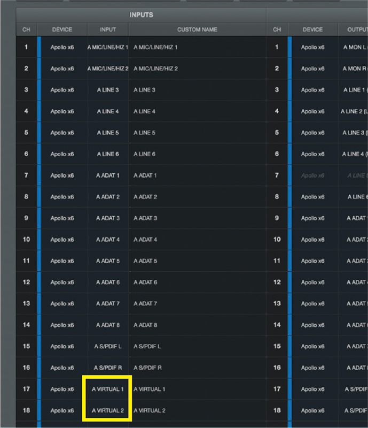Screen dimensions: 368x428
Task: Click custom name A LINE 6
Action: click(198, 154)
